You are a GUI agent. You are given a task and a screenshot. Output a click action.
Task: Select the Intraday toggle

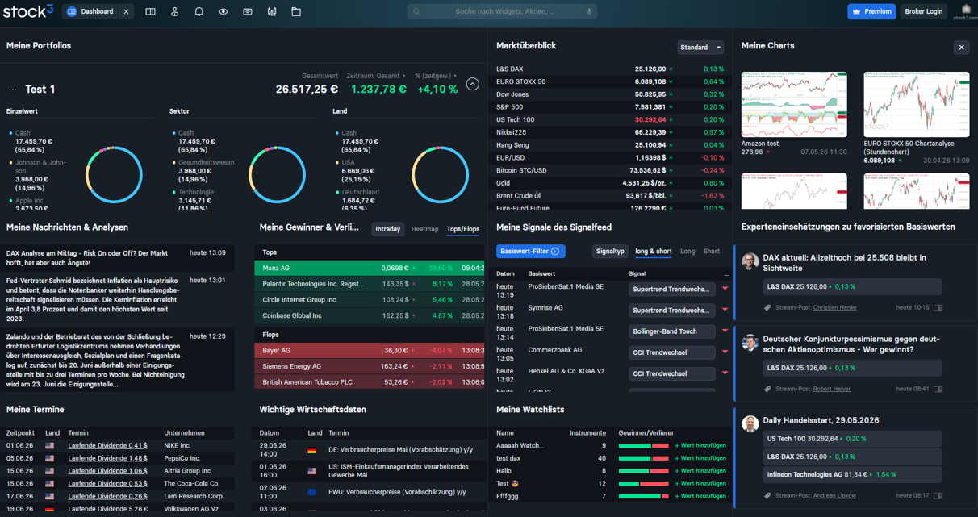pos(388,229)
